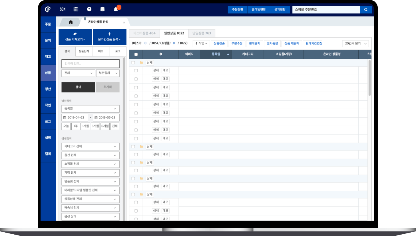Click the database stack icon
The width and height of the screenshot is (416, 236).
pos(102,9)
